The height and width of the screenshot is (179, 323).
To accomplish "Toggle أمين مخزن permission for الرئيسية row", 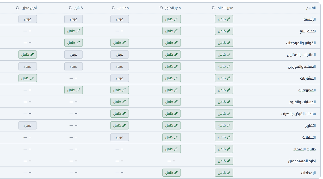I will pyautogui.click(x=28, y=19).
